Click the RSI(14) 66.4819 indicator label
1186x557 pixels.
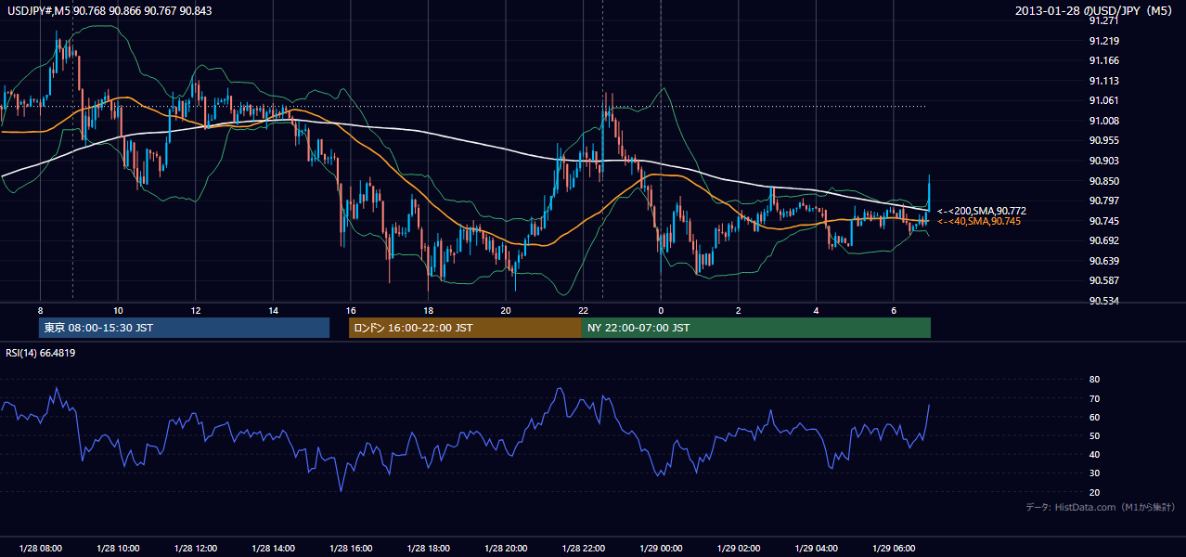click(x=40, y=353)
